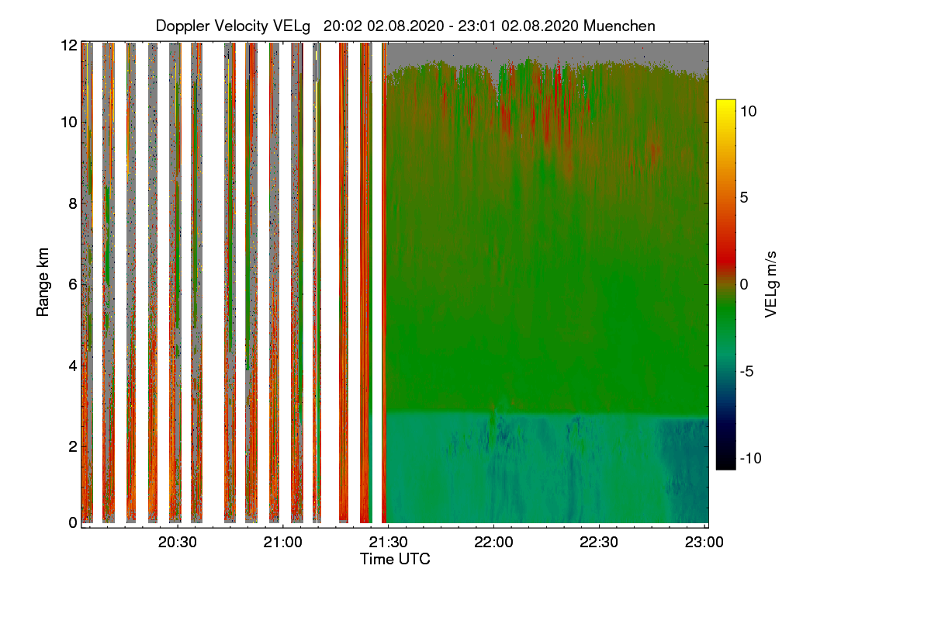Screen dimensions: 931x621
Task: Click the 'Range km' y-axis label
Action: 43,283
